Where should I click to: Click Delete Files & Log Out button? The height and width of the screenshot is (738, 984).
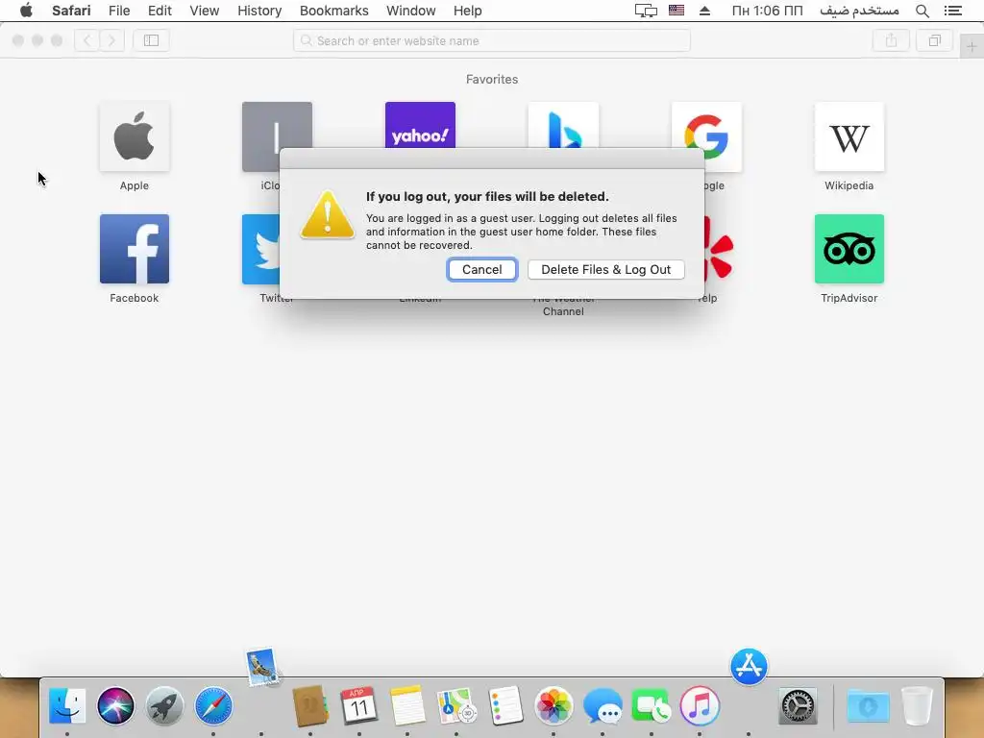click(605, 269)
